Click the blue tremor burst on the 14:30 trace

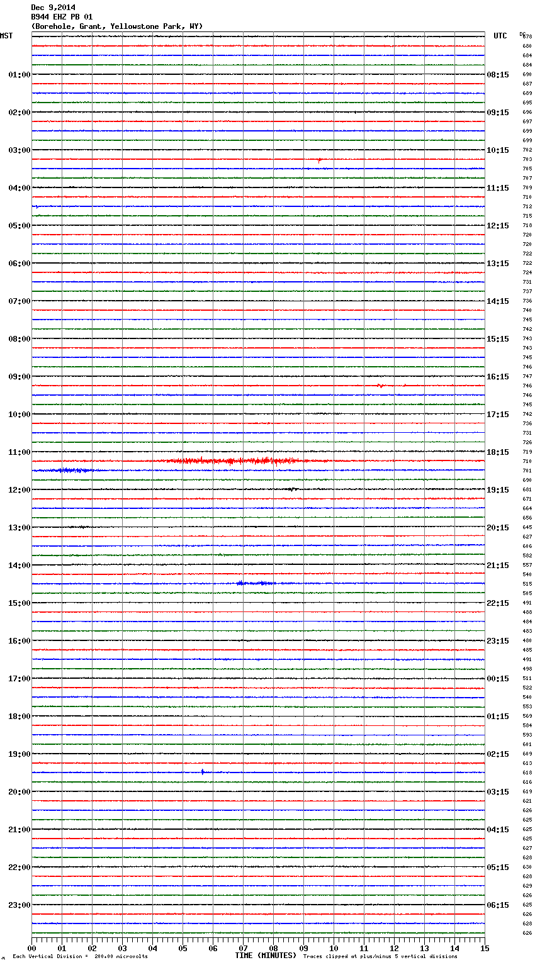click(x=256, y=583)
